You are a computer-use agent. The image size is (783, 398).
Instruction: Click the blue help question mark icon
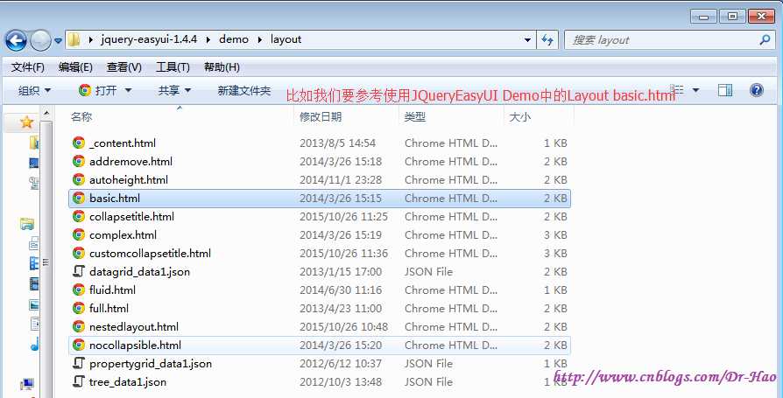click(757, 90)
